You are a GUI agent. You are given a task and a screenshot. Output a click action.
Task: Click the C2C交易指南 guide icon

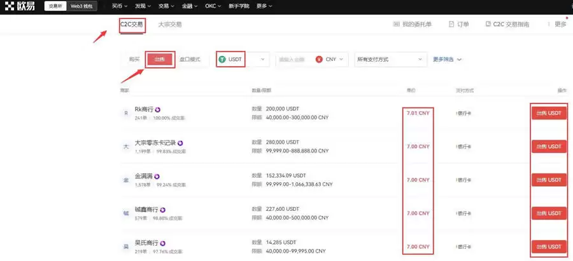[x=488, y=24]
